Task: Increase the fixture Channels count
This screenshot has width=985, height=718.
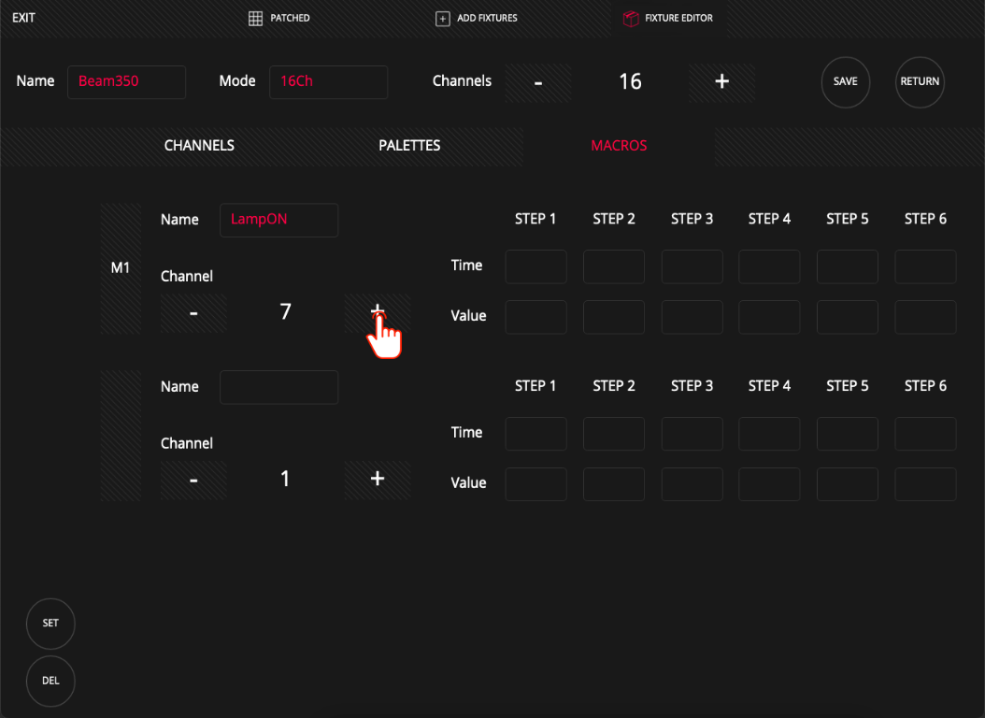Action: click(x=721, y=82)
